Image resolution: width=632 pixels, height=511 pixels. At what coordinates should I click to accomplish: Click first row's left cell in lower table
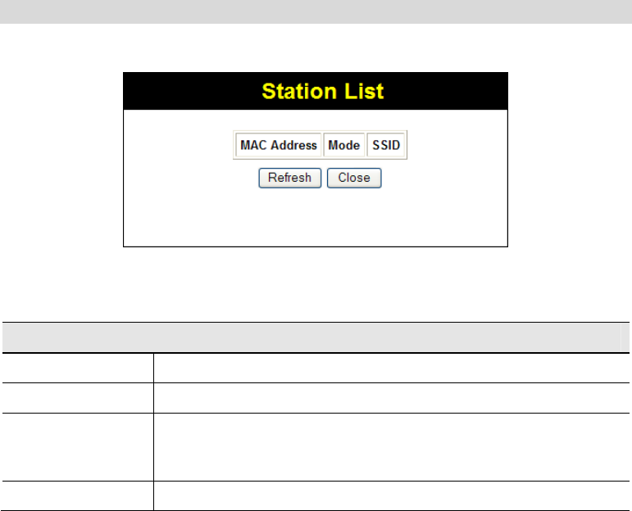tap(78, 368)
